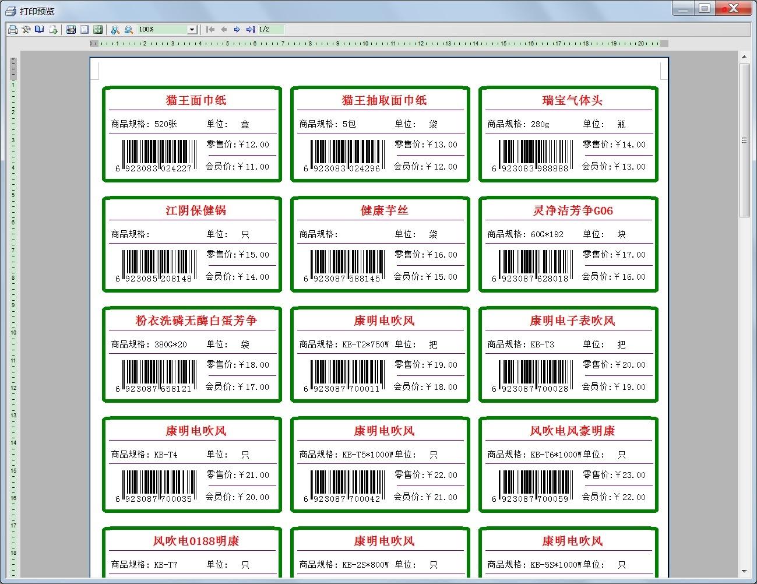
Task: Open print settings with the tools icon
Action: [26, 29]
